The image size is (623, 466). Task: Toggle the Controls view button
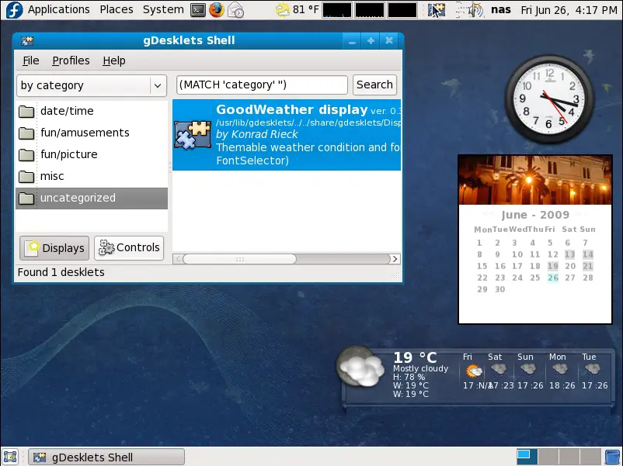click(x=127, y=247)
